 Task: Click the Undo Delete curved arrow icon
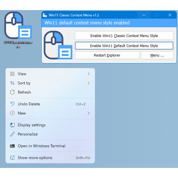click(12, 104)
